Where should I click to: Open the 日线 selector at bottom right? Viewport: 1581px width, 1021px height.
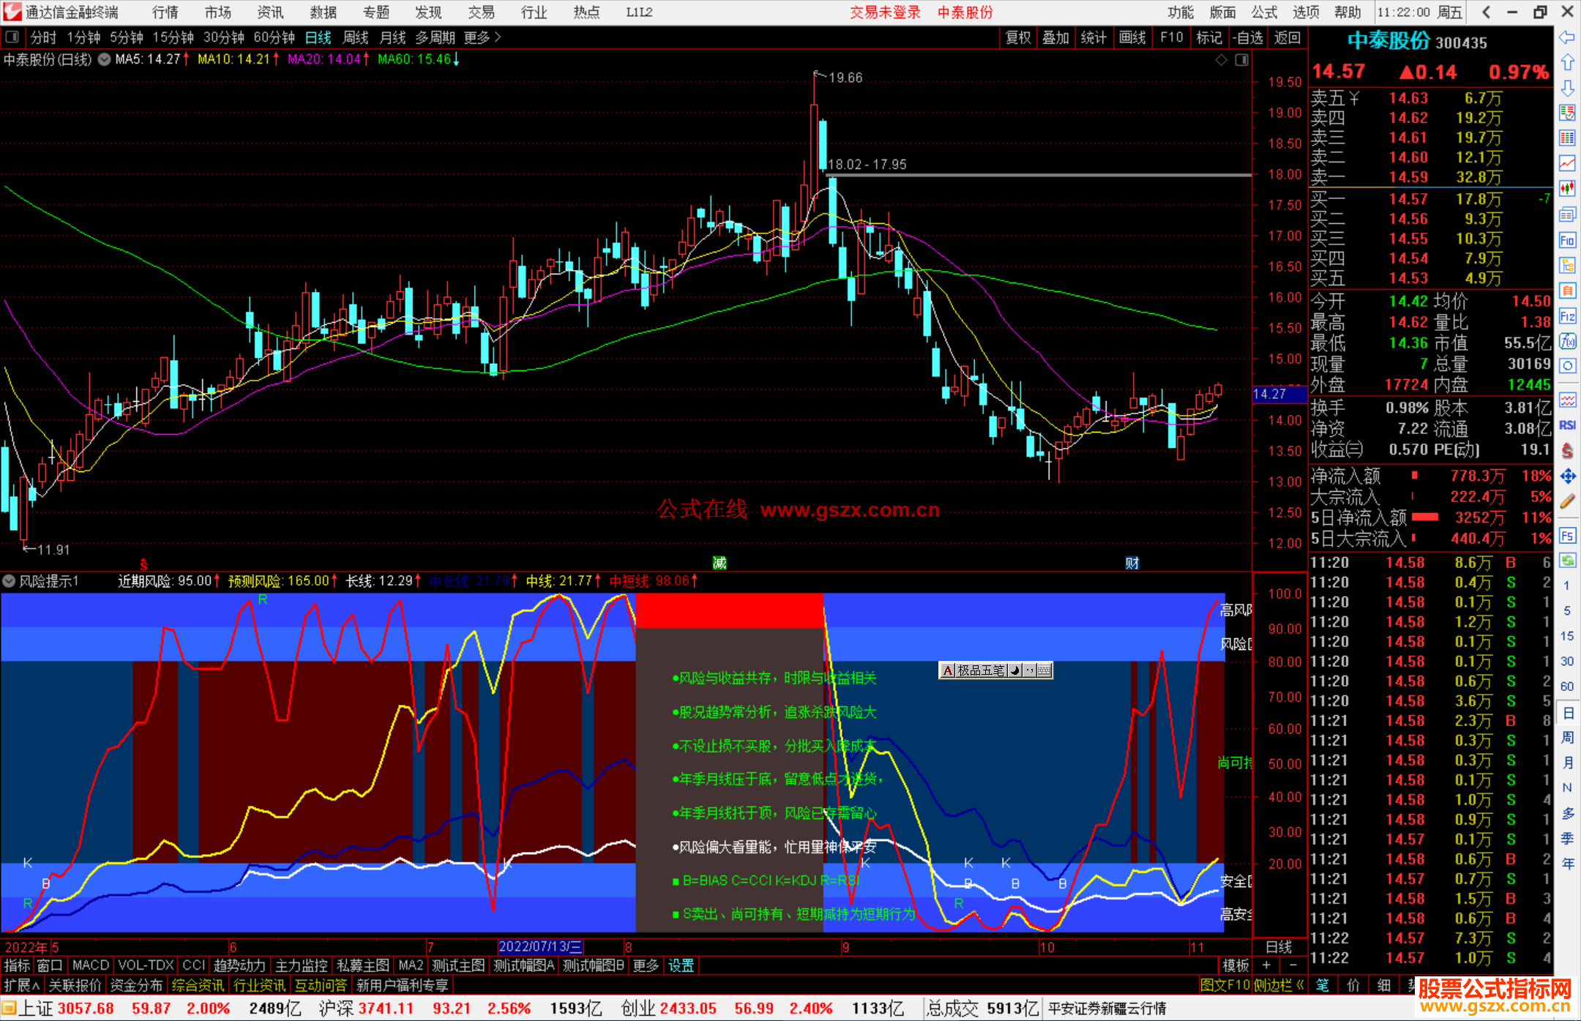tap(1279, 946)
